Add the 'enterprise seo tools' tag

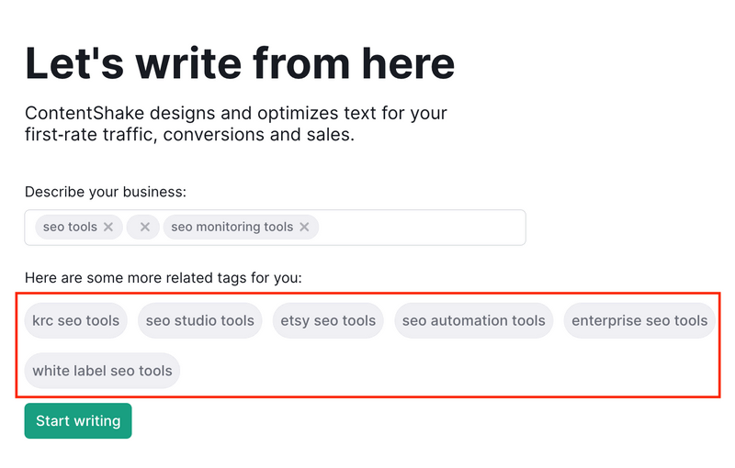point(639,320)
